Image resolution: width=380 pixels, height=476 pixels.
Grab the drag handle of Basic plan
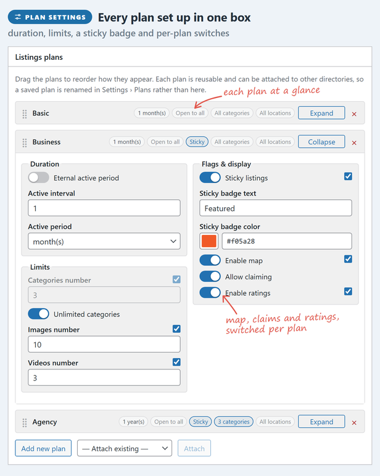25,114
